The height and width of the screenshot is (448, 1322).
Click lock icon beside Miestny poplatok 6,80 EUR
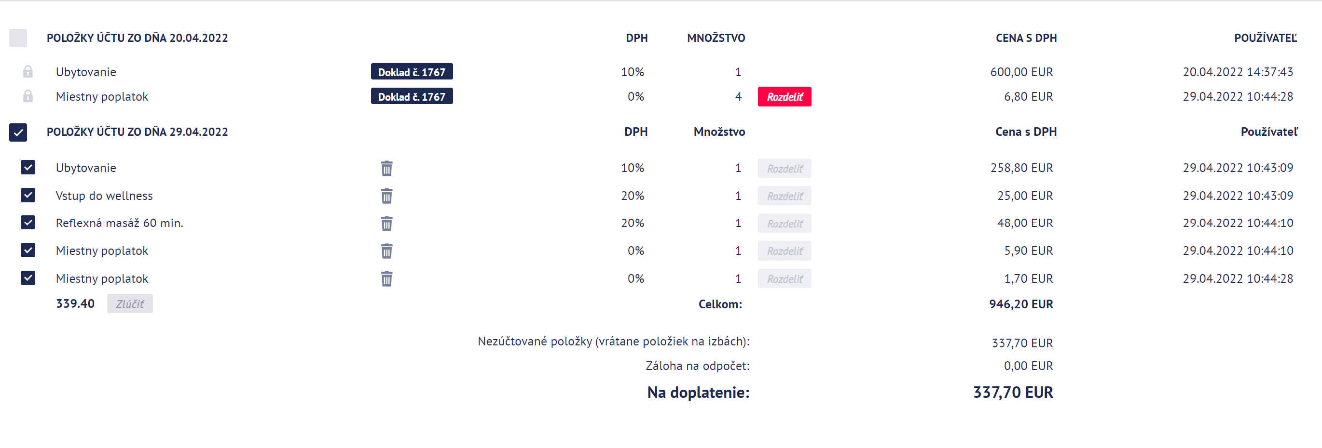coord(28,96)
